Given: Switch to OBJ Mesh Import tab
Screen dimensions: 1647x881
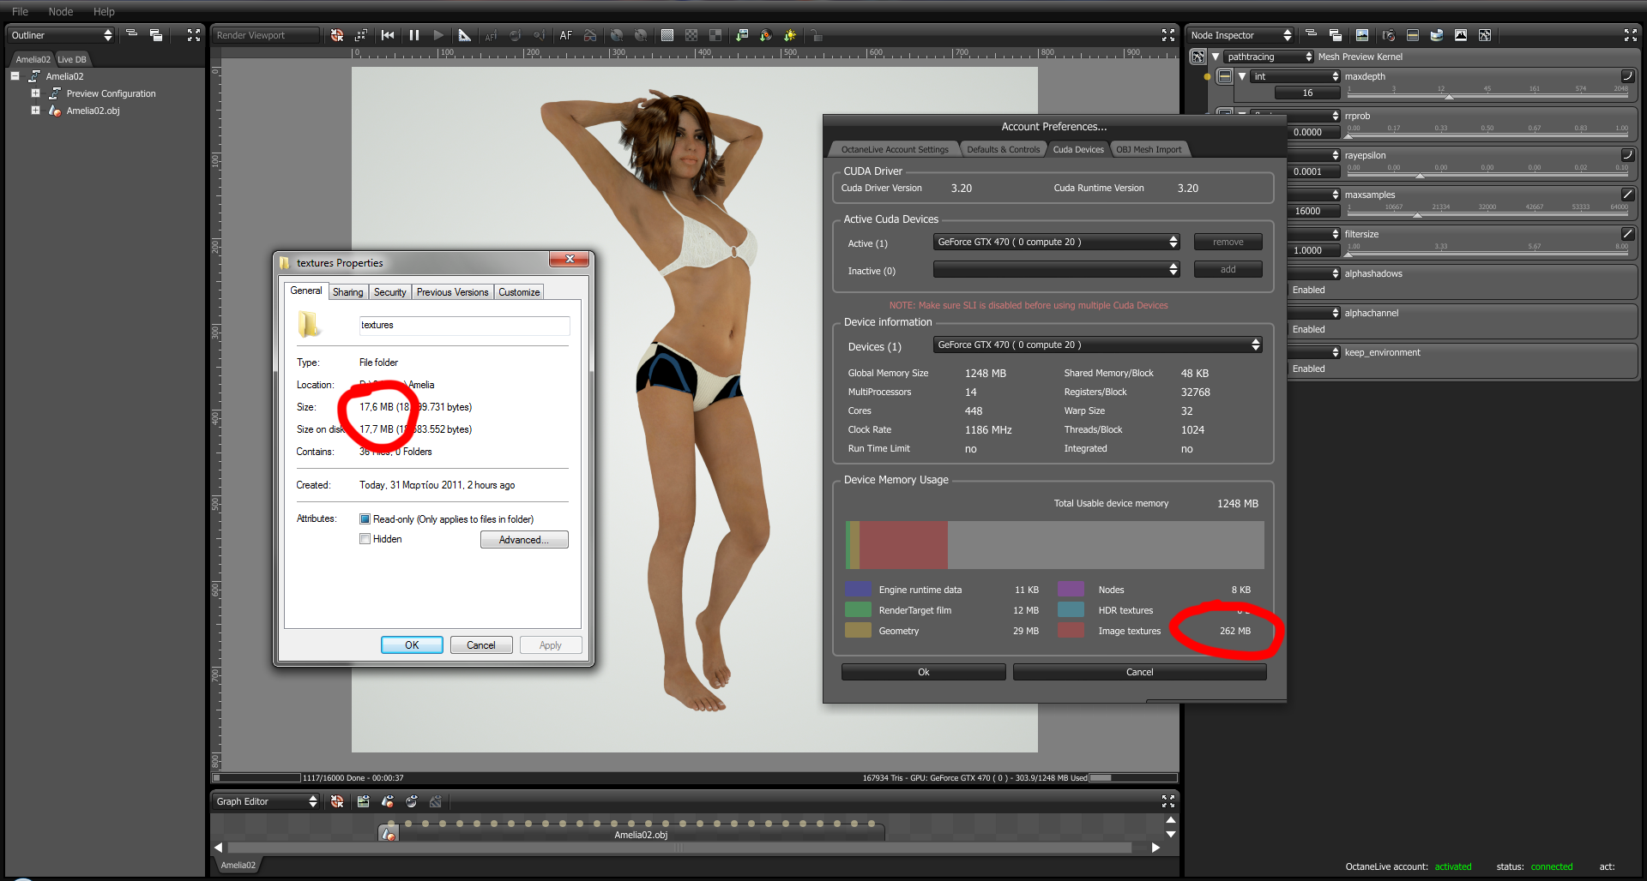Looking at the screenshot, I should (1149, 149).
